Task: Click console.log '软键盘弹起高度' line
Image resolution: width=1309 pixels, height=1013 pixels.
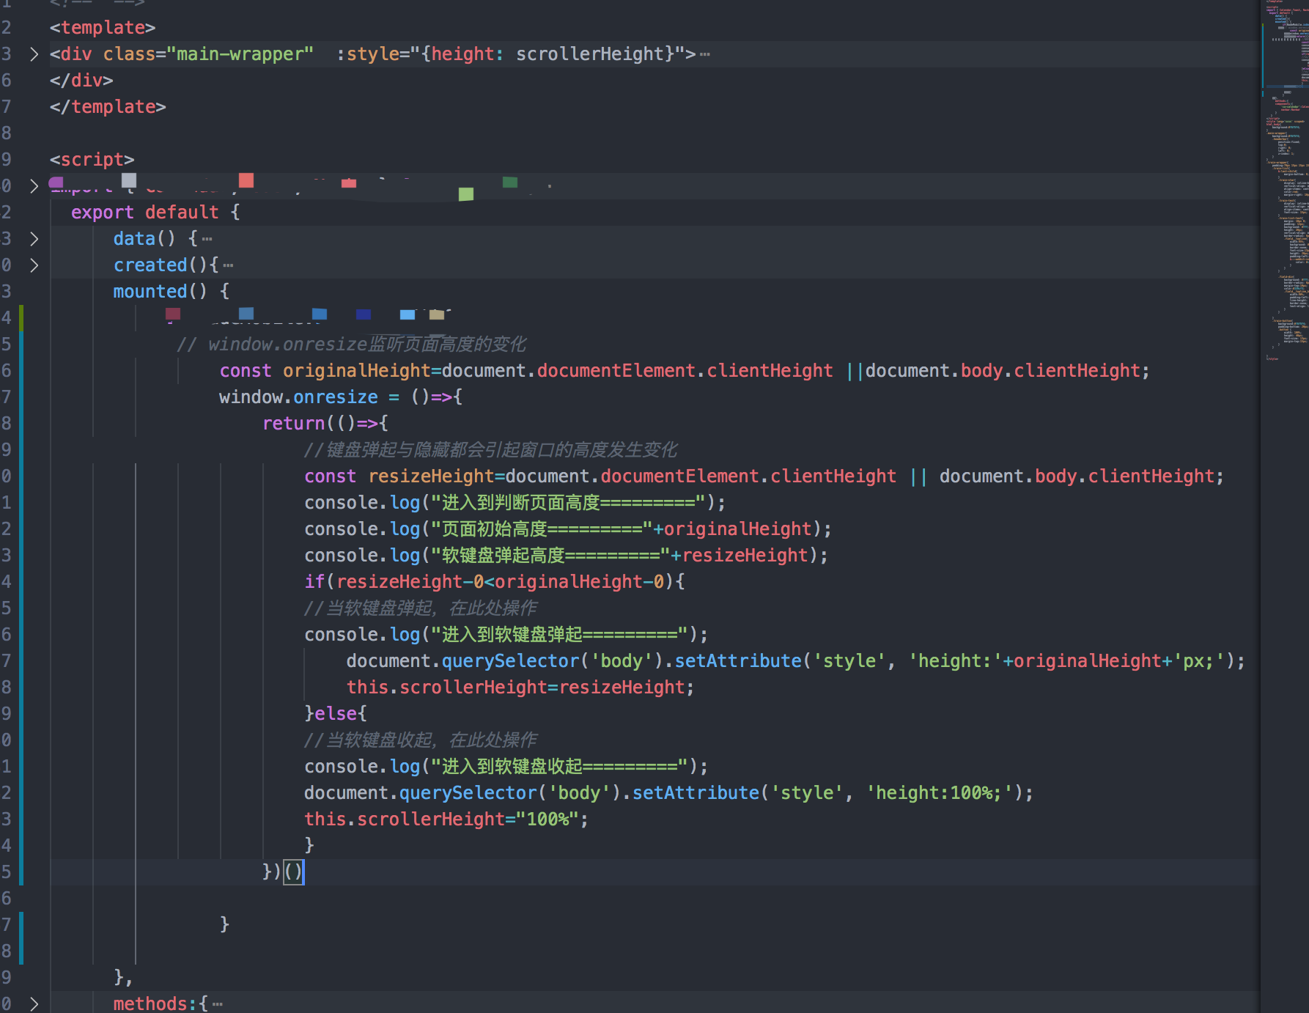Action: click(x=566, y=556)
